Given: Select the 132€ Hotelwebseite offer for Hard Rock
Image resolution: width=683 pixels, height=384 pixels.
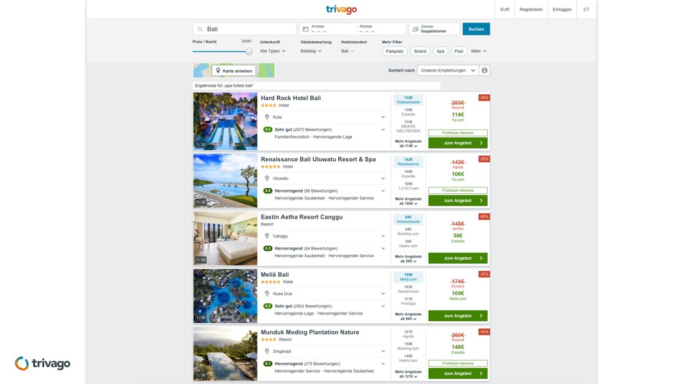Looking at the screenshot, I should (x=408, y=100).
